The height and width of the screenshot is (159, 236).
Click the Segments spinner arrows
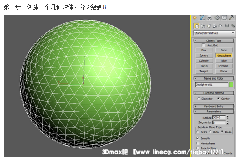point(228,122)
